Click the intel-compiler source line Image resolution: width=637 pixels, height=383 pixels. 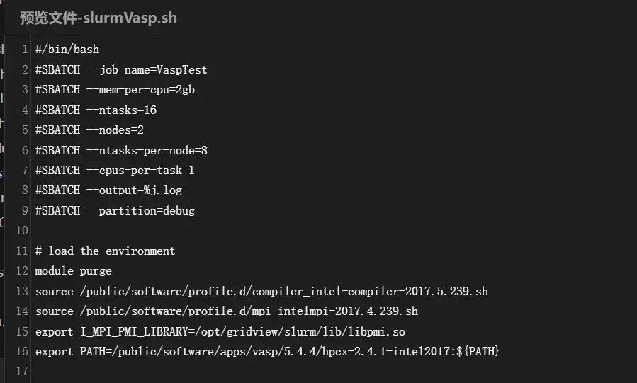[x=261, y=291]
